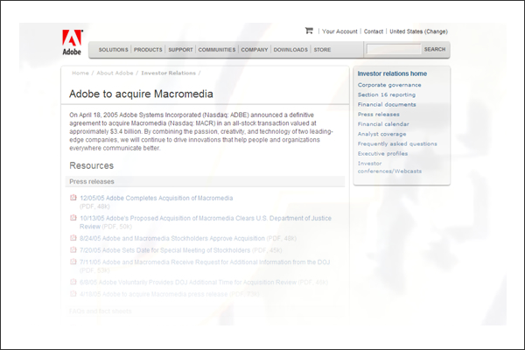
Task: Click PDF icon beside 12/05/05 press release
Action: point(73,198)
